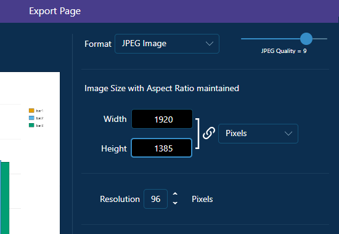Click the 'JPEG Quality = 9' label
The image size is (339, 234).
coord(284,51)
